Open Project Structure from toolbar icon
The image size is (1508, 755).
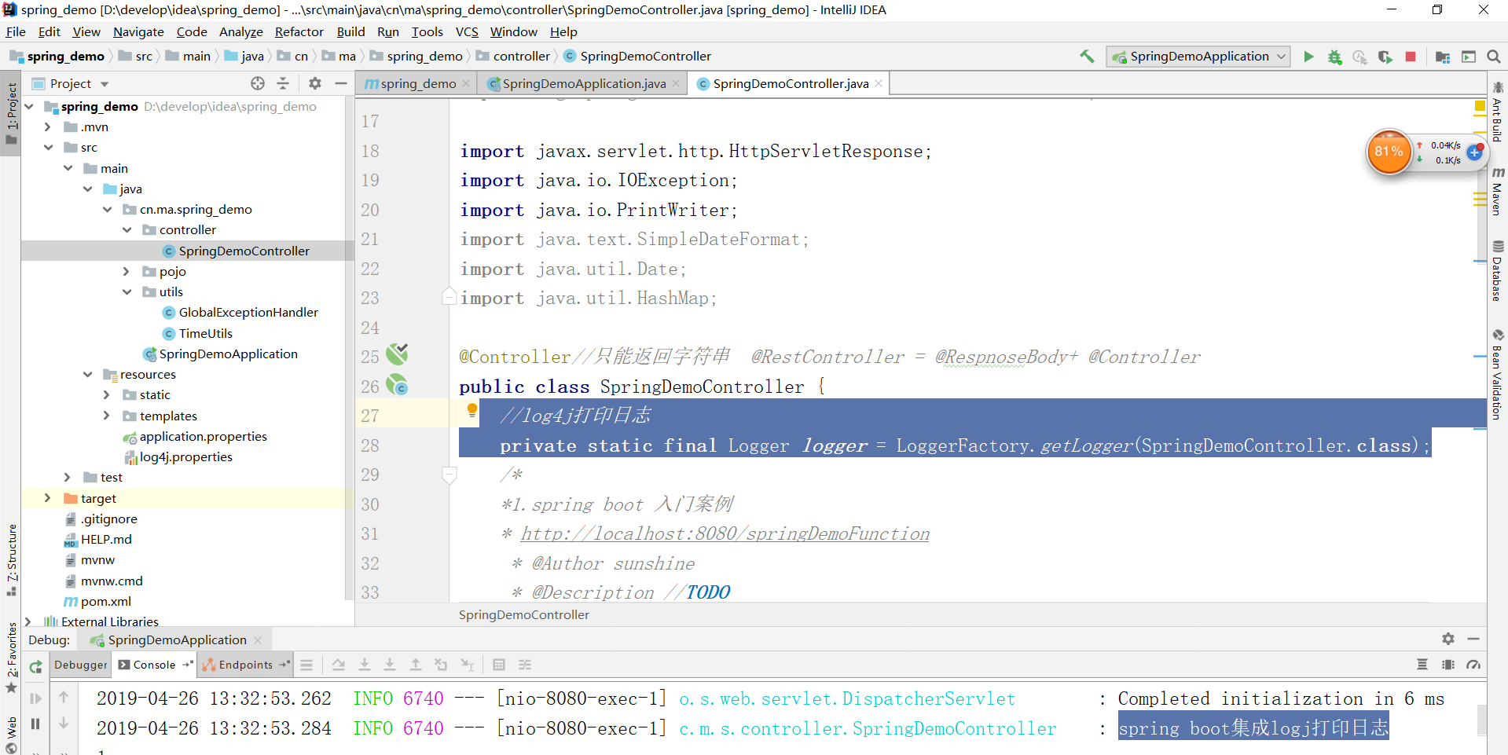1443,57
